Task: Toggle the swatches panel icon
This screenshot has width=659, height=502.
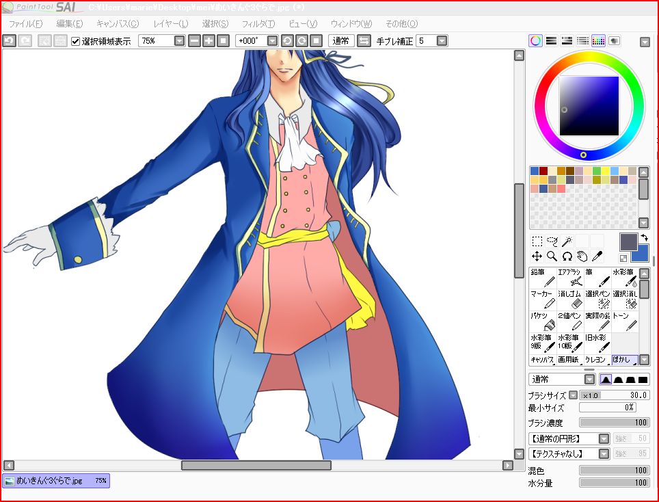Action: point(598,41)
